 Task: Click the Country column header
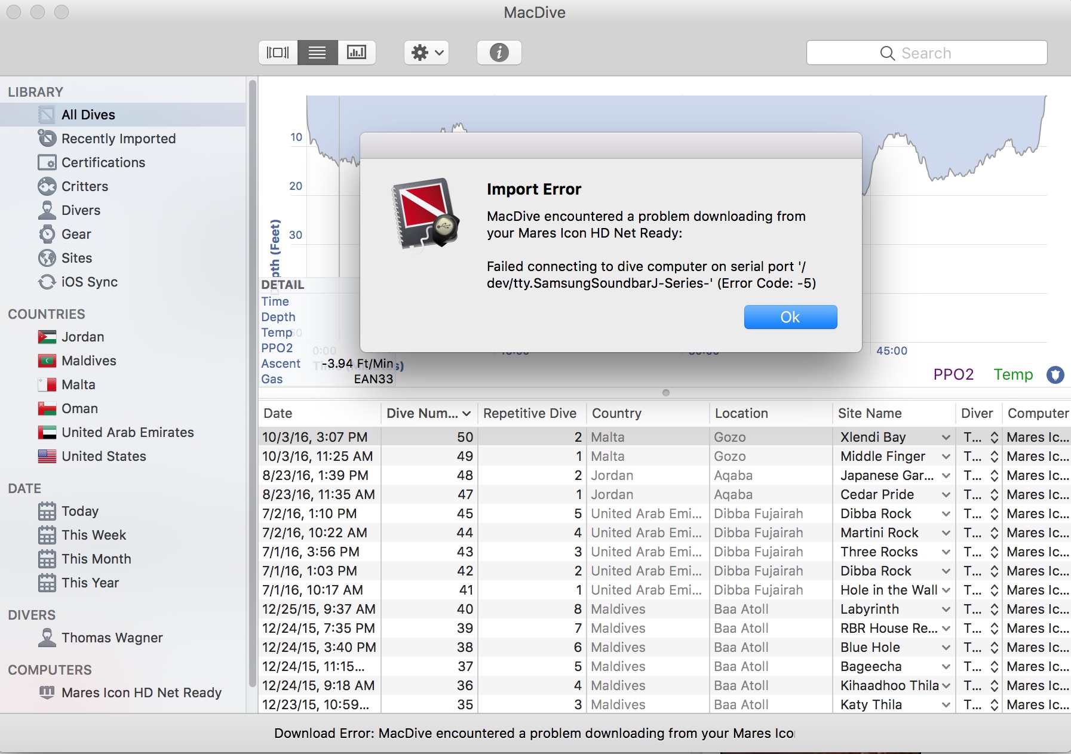point(616,413)
